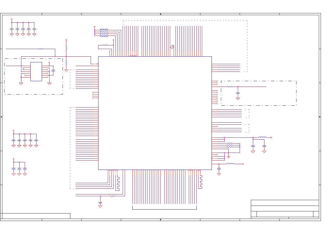Click the resistor on the long top-left wire

tap(41, 49)
